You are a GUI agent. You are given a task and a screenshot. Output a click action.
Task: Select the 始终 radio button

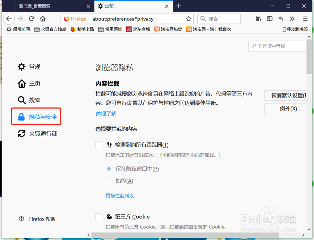(x=109, y=181)
